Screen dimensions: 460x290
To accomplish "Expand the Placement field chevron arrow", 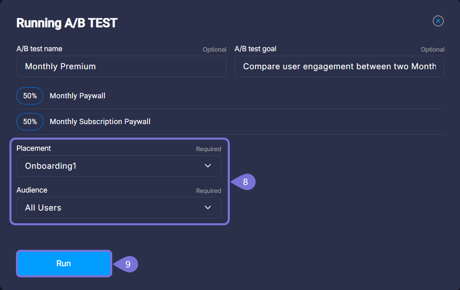I will point(208,166).
